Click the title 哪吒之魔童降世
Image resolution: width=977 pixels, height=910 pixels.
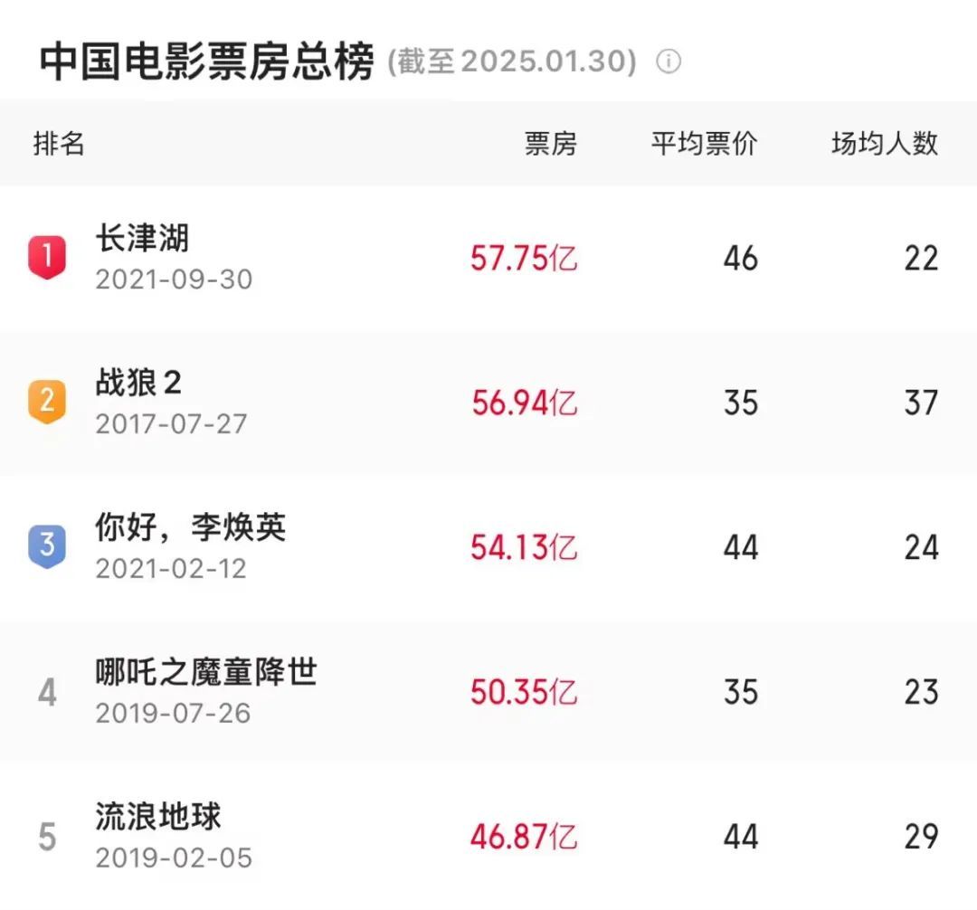point(206,673)
